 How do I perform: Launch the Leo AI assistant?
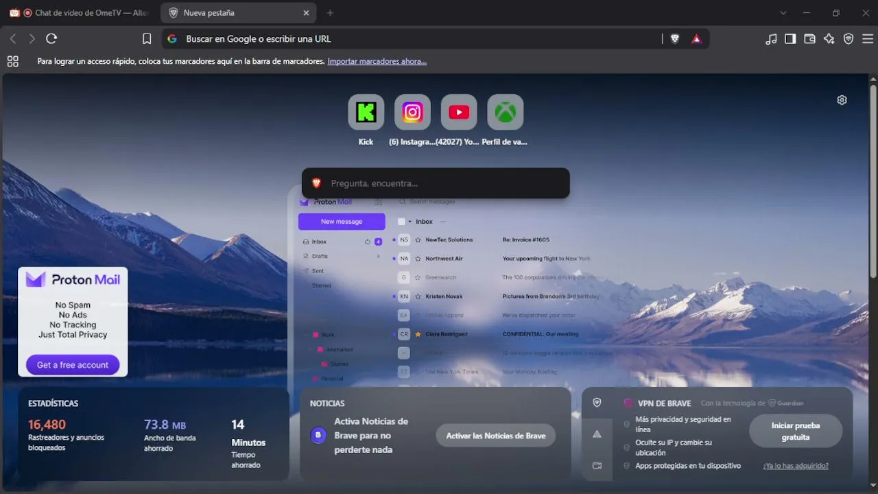[x=829, y=39]
